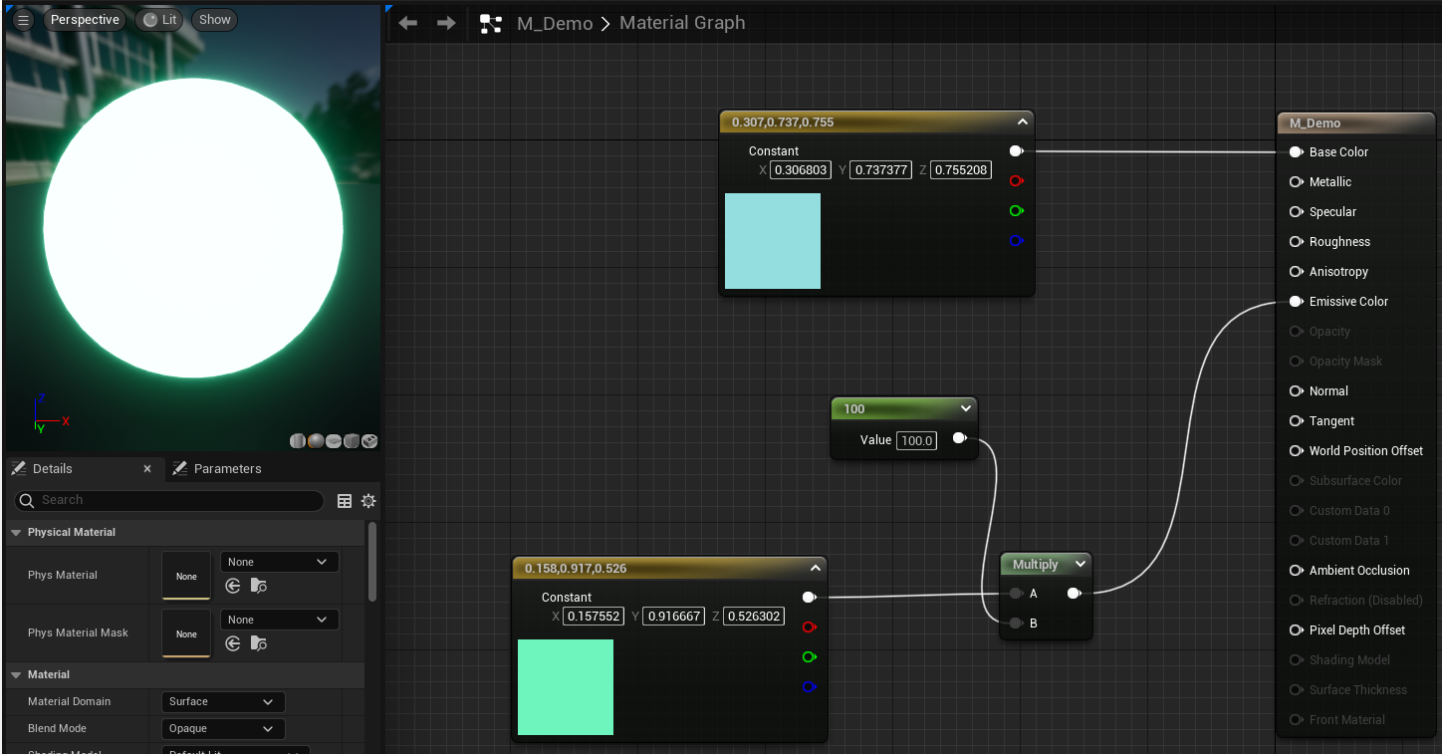
Task: Go back with the graph navigation arrow
Action: point(407,23)
